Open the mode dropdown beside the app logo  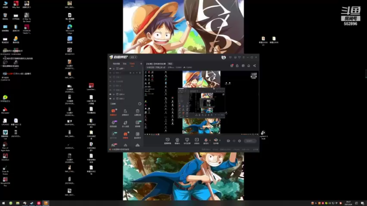pyautogui.click(x=133, y=57)
